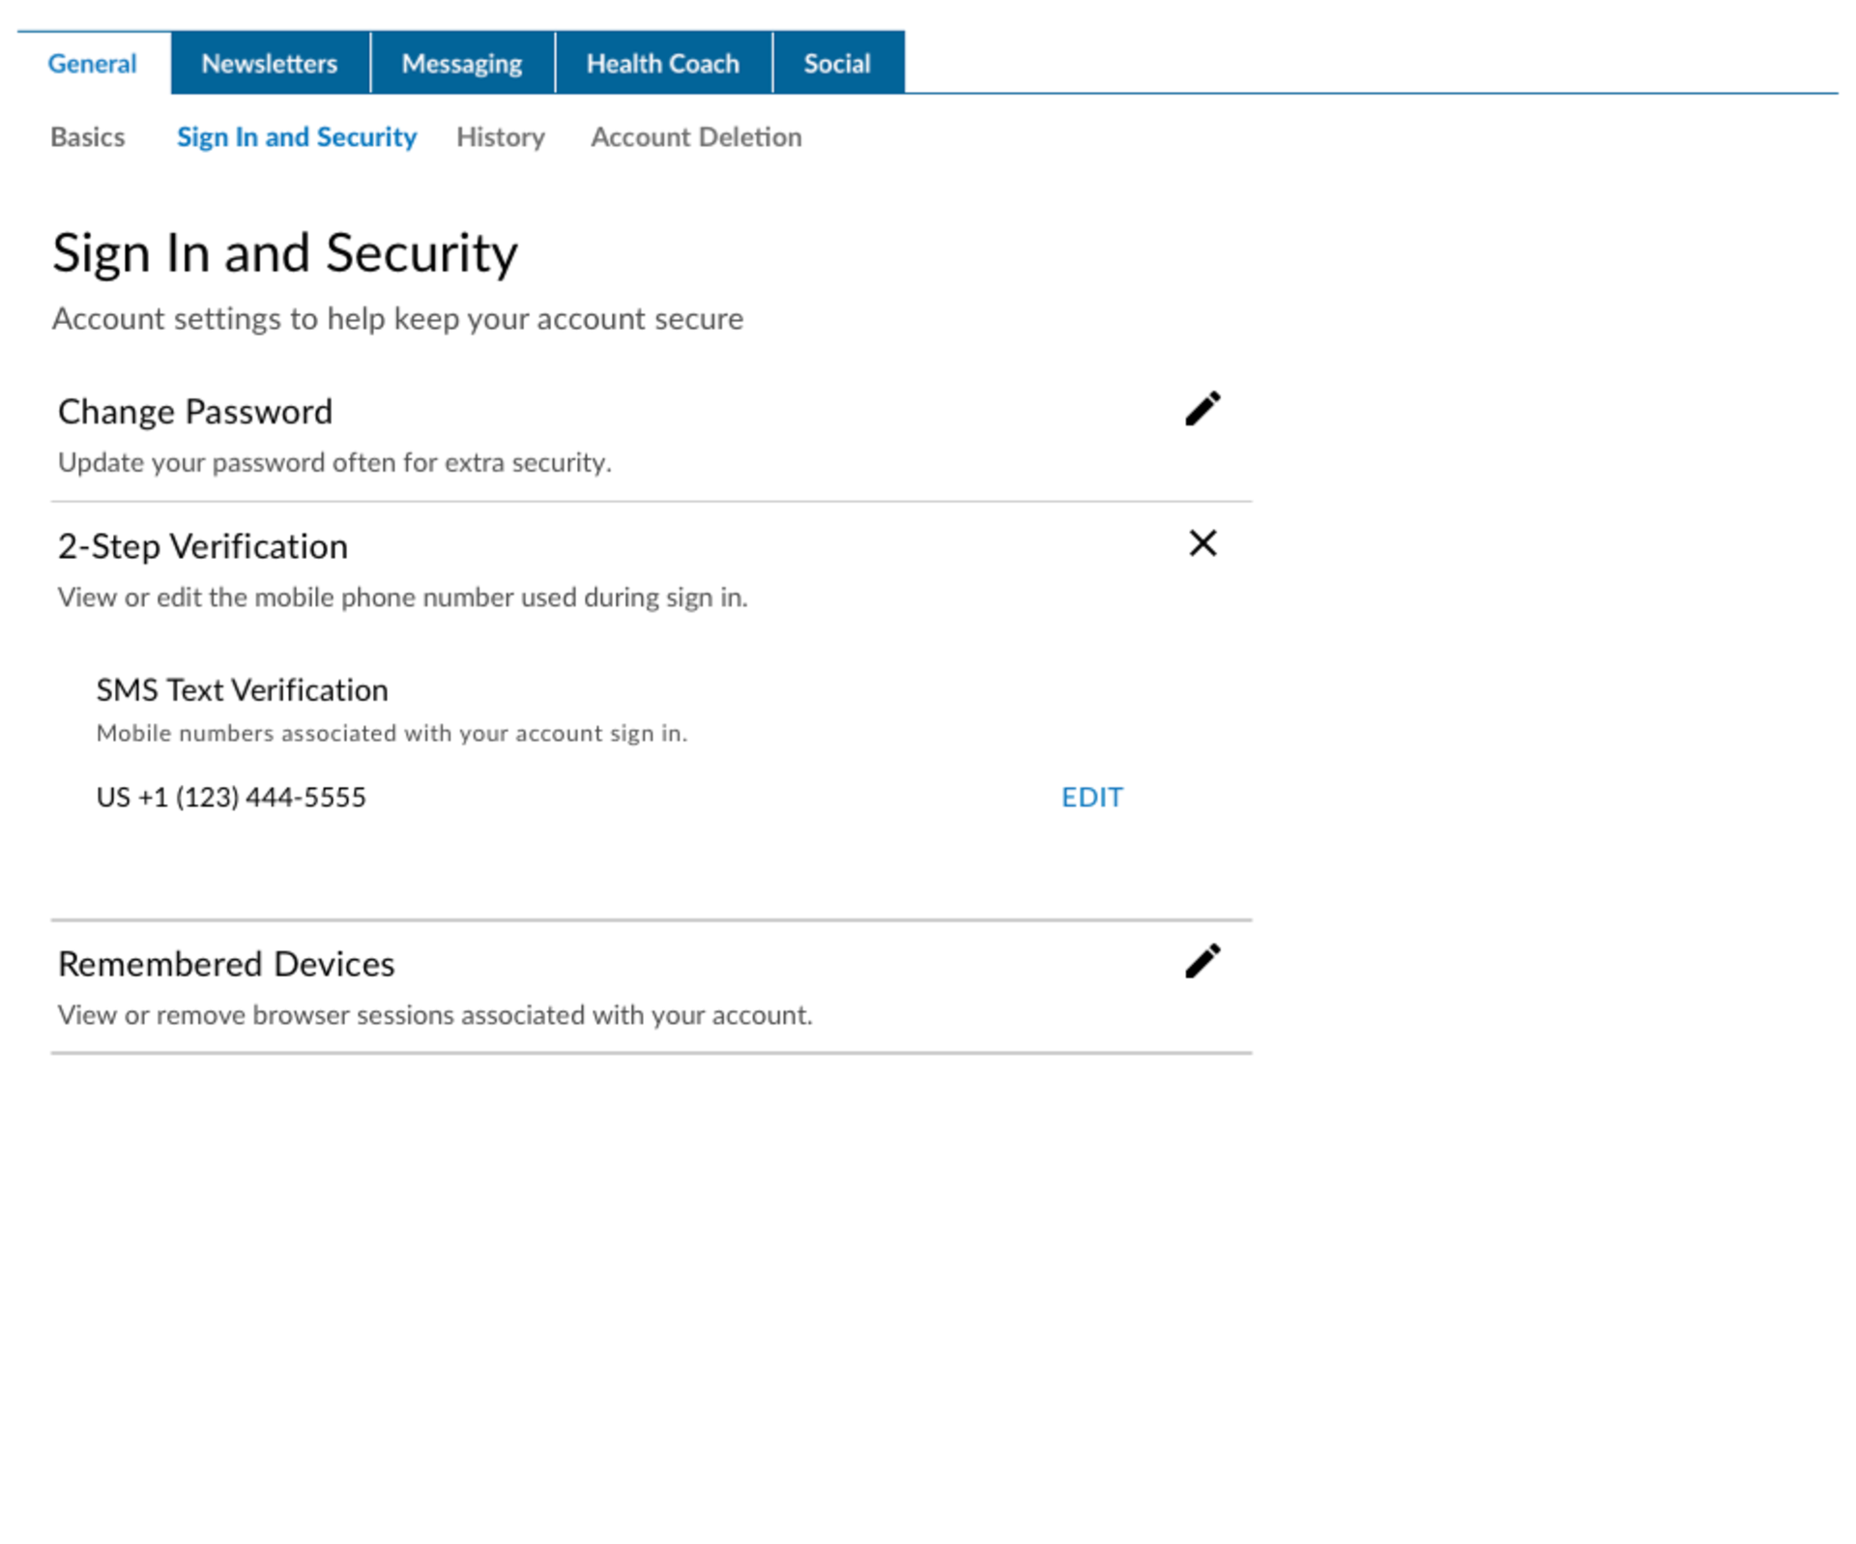Go to the Health Coach tab
Viewport: 1856px width, 1544px height.
662,64
